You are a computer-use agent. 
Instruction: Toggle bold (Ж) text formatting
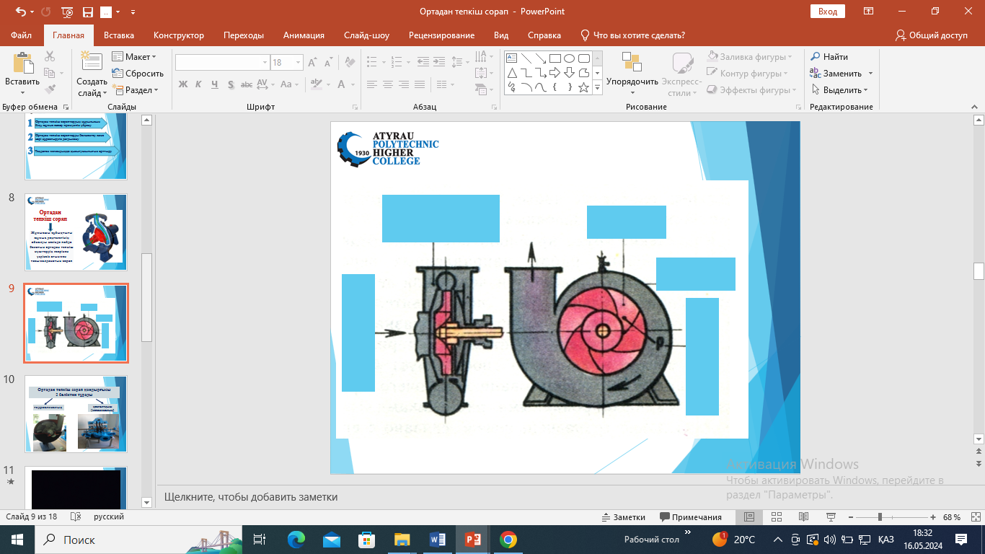[x=183, y=84]
